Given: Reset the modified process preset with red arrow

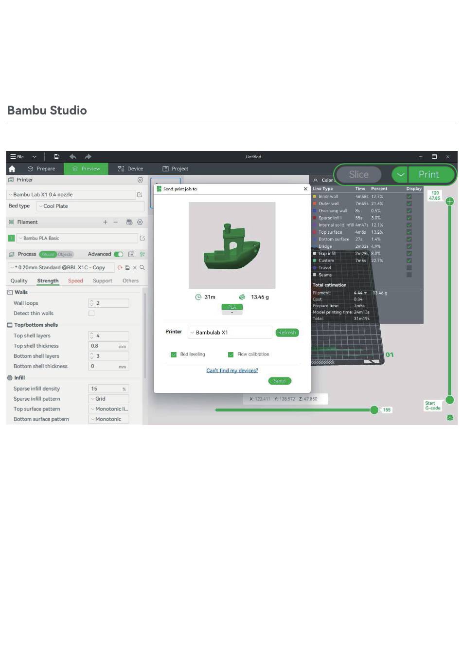Looking at the screenshot, I should [120, 268].
